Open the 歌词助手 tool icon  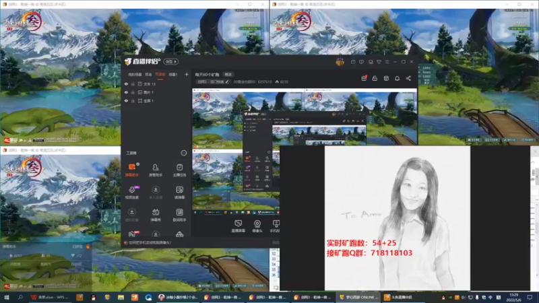[x=179, y=215]
